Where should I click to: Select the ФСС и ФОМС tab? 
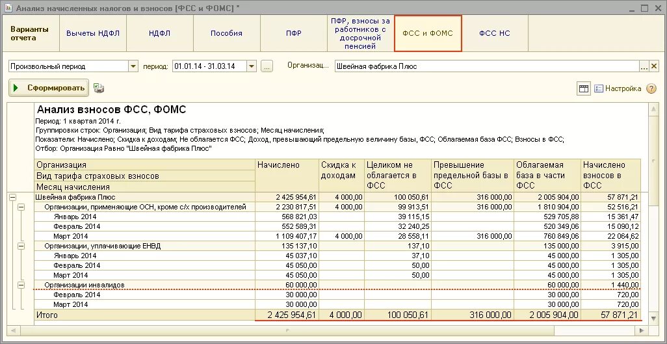428,33
